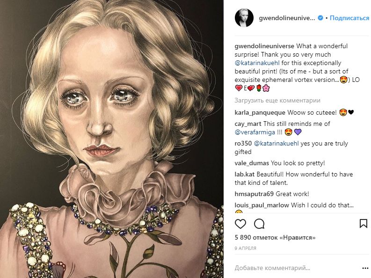Click the blue verified badge icon
This screenshot has height=278, width=371.
click(x=320, y=18)
